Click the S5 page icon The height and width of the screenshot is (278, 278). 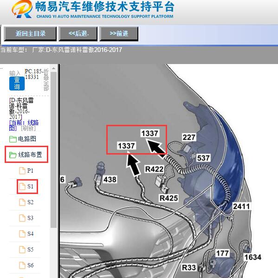click(x=22, y=250)
